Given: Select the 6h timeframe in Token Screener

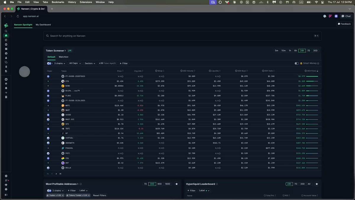Looking at the screenshot, I should coord(296,51).
